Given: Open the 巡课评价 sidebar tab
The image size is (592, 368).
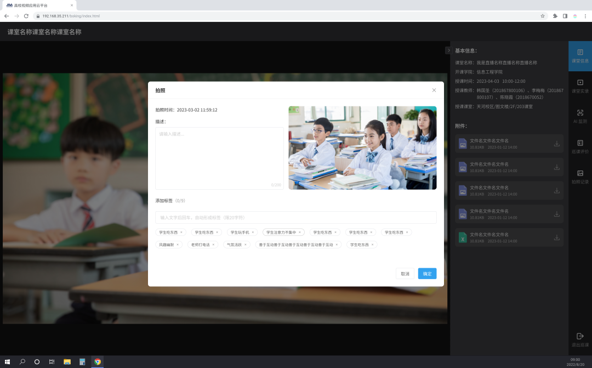Looking at the screenshot, I should pyautogui.click(x=580, y=146).
